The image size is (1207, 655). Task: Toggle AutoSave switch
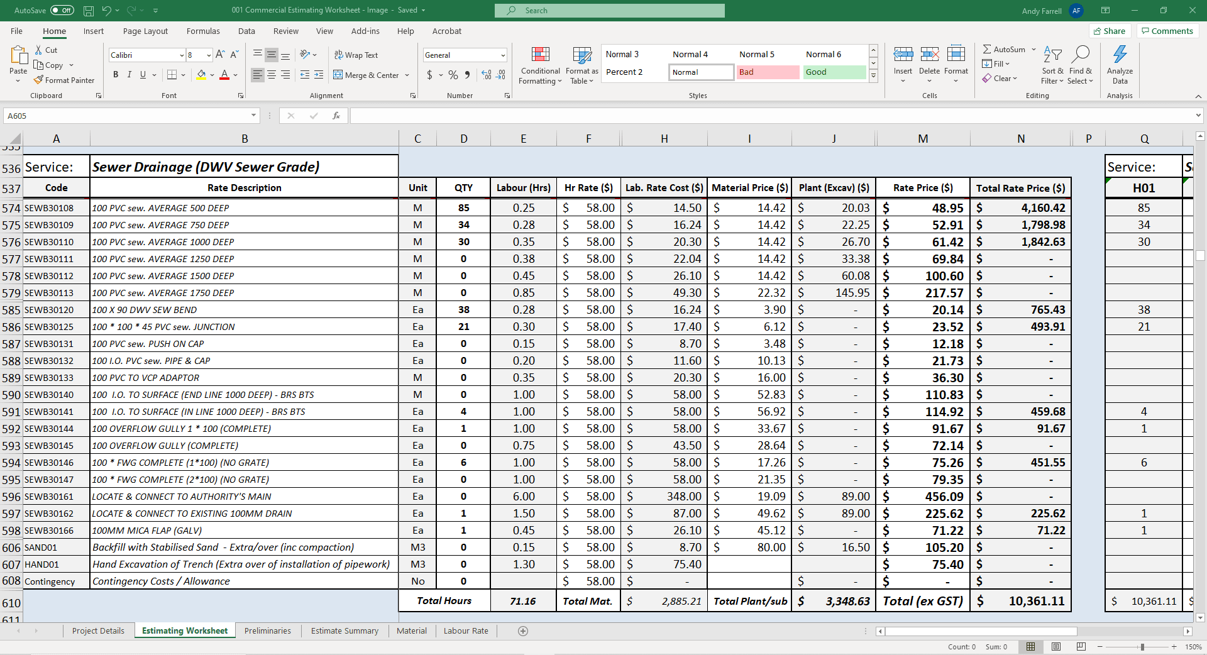[x=62, y=11]
